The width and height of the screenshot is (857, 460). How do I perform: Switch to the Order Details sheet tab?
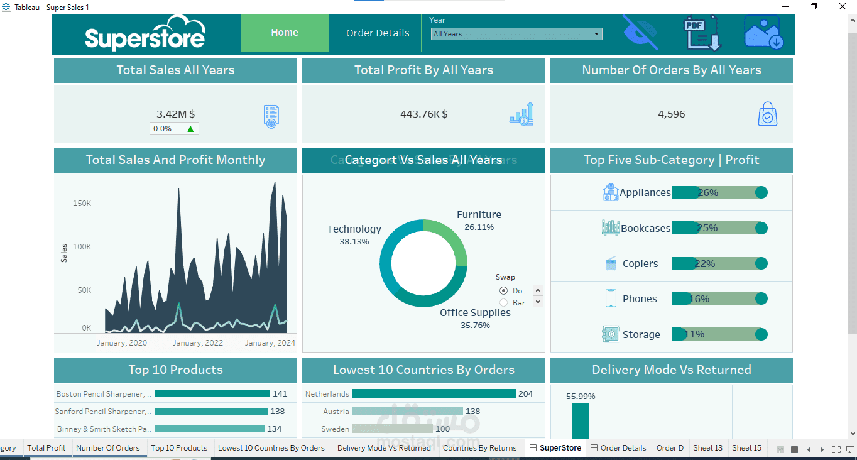pos(618,448)
